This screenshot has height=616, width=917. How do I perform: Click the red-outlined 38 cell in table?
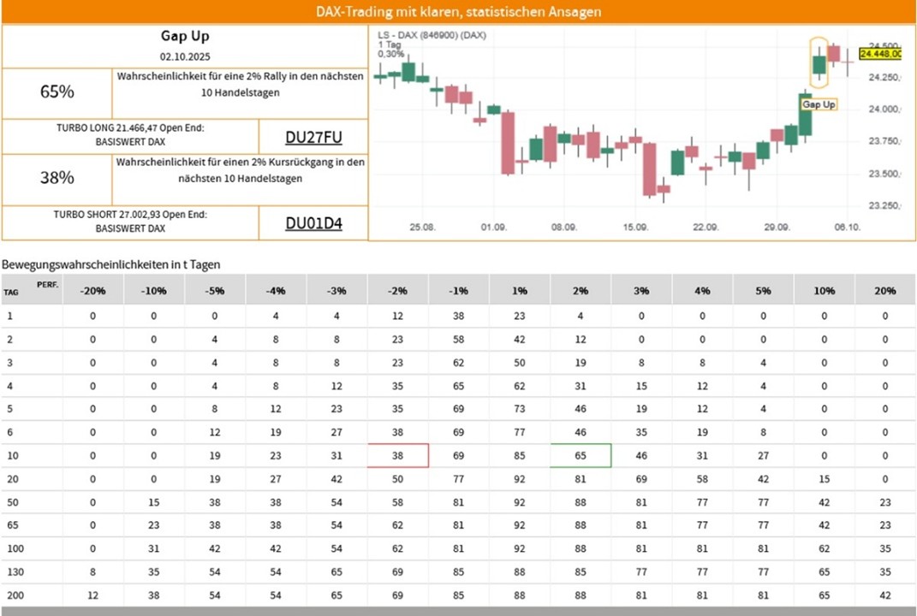[397, 456]
